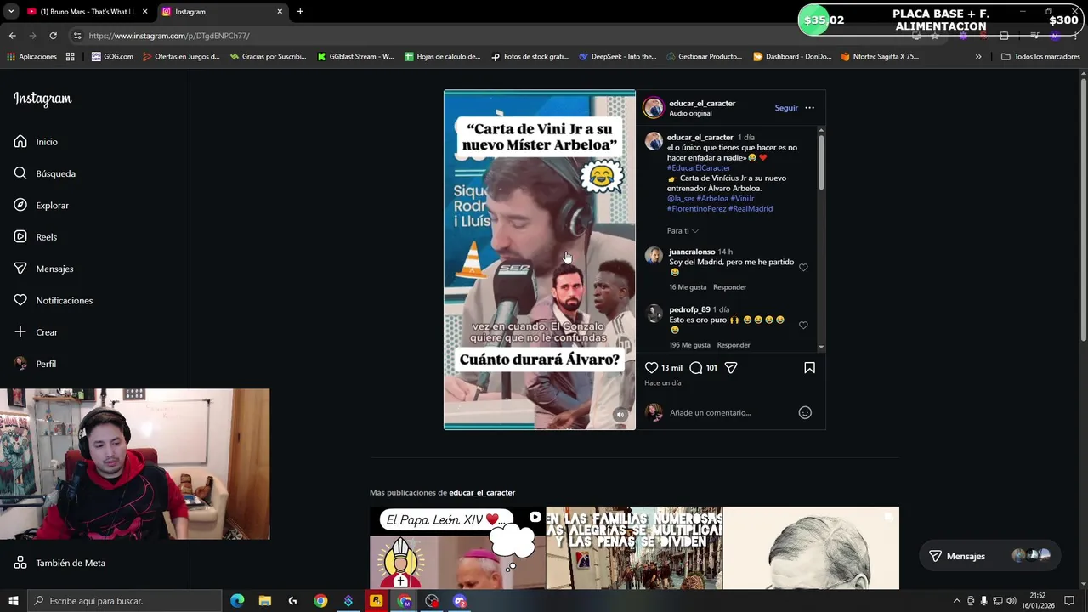1088x612 pixels.
Task: Open También de Meta menu
Action: (x=59, y=563)
